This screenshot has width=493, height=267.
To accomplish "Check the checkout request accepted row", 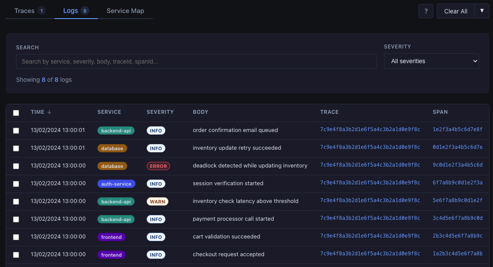I will click(16, 255).
